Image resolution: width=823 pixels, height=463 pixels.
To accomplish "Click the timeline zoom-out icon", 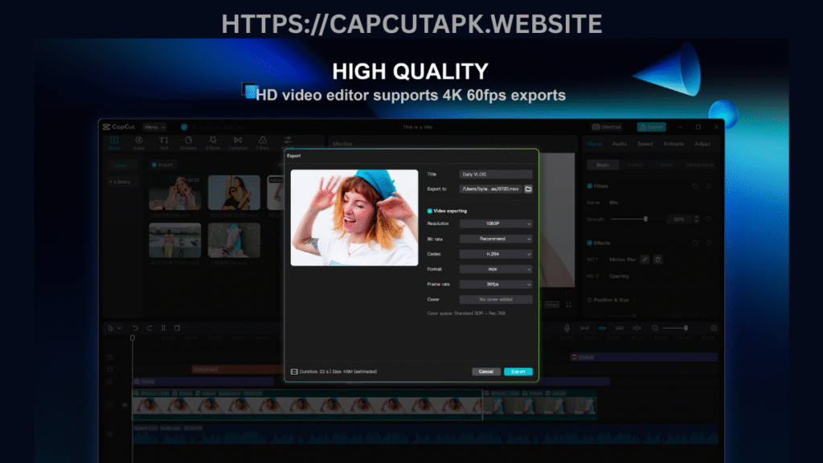I will pos(654,328).
